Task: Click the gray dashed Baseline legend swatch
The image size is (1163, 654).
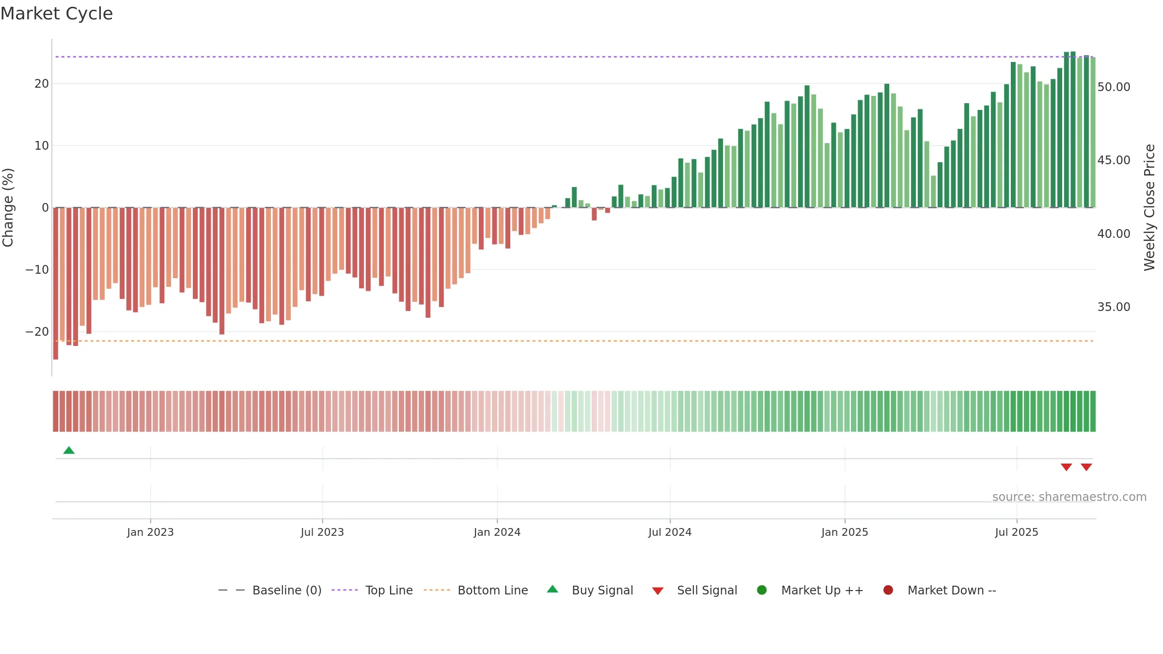Action: [x=232, y=590]
